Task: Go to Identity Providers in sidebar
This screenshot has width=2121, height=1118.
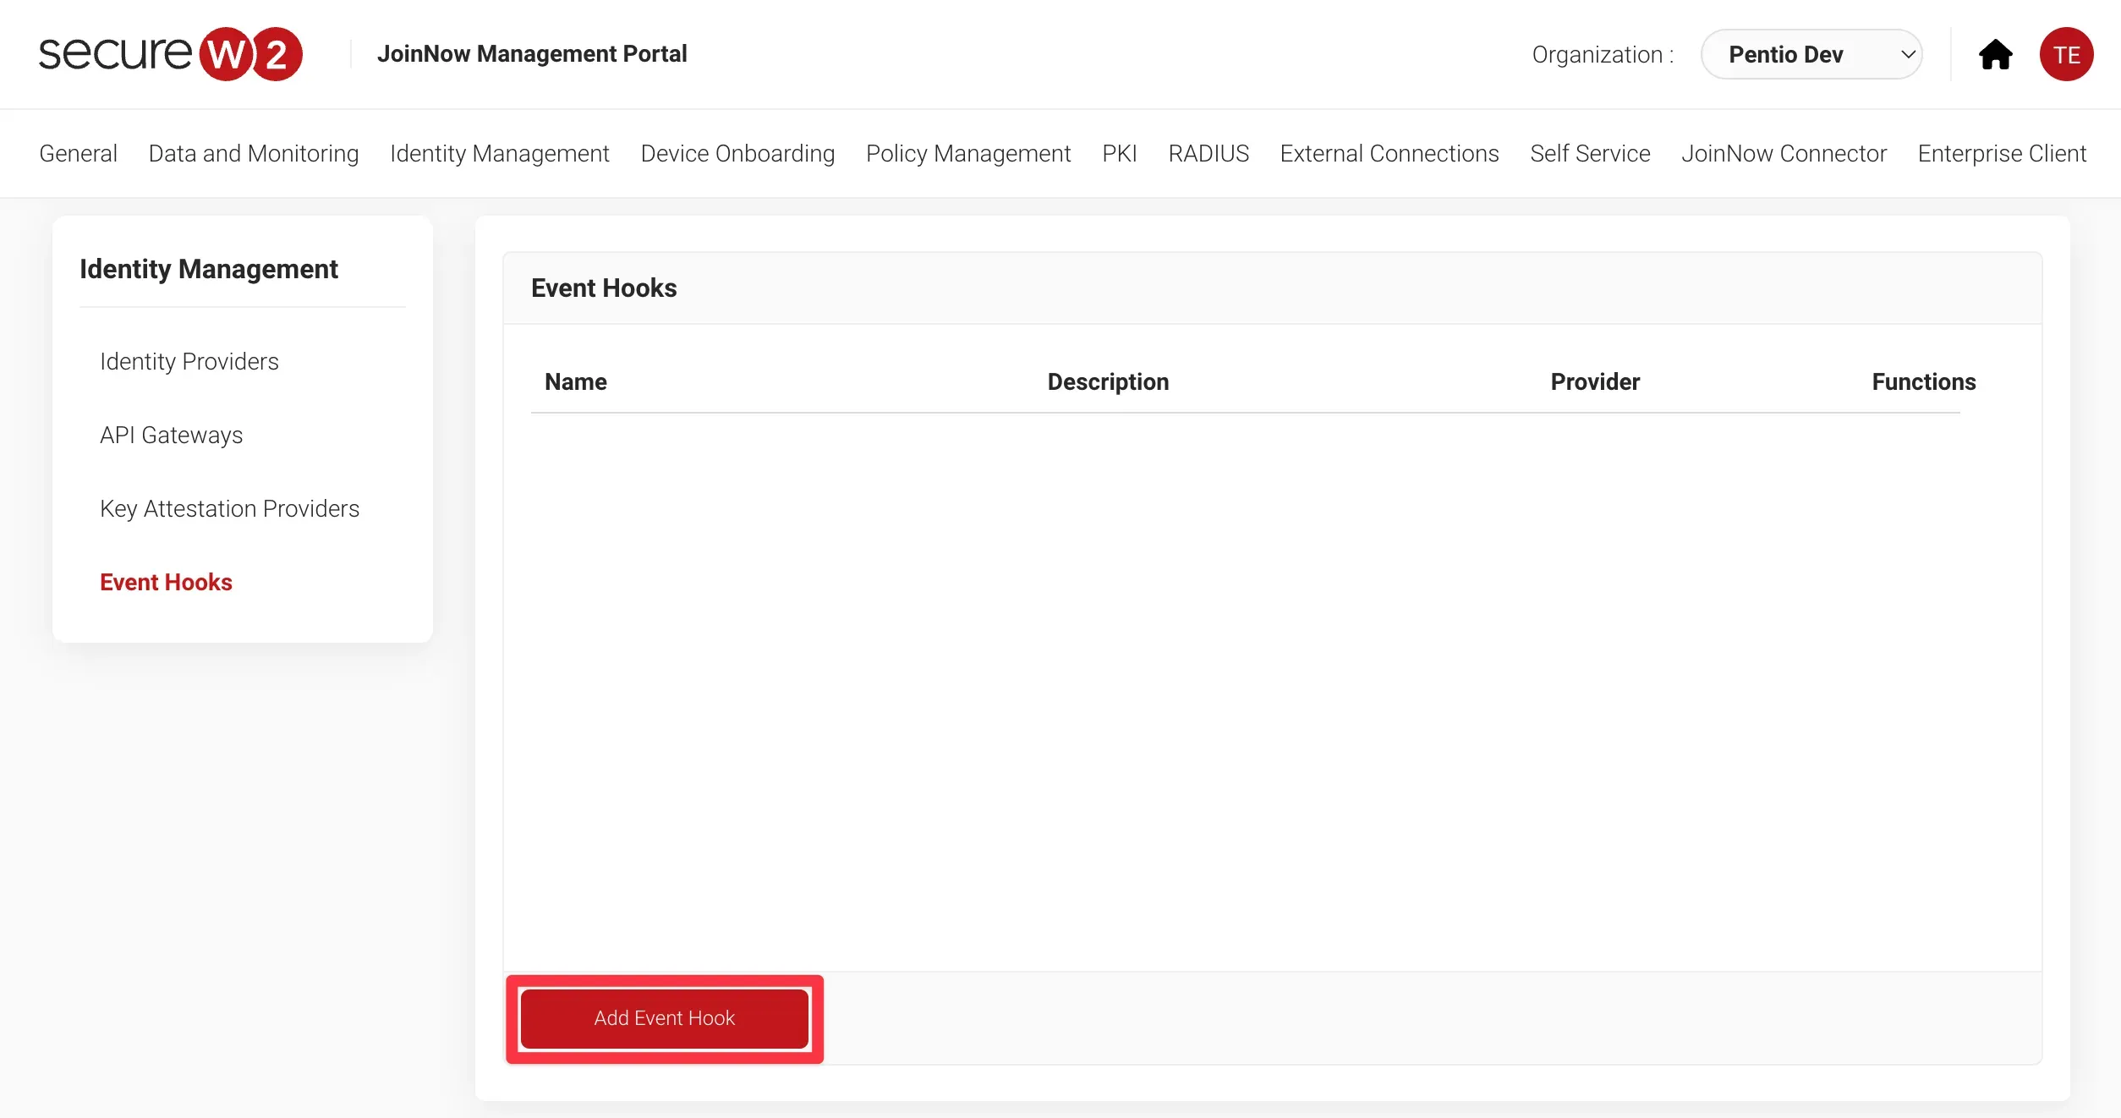Action: click(189, 362)
